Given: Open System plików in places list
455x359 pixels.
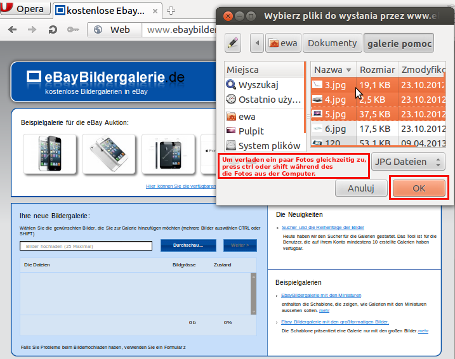Looking at the screenshot, I should pos(264,146).
